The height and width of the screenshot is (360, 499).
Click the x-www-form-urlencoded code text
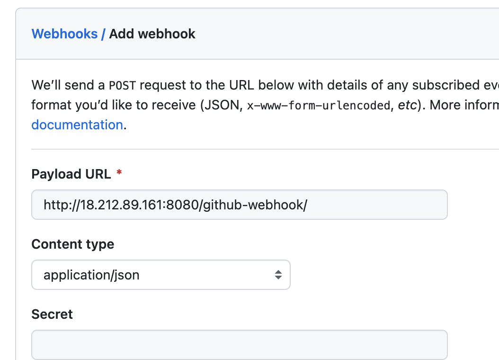[318, 105]
